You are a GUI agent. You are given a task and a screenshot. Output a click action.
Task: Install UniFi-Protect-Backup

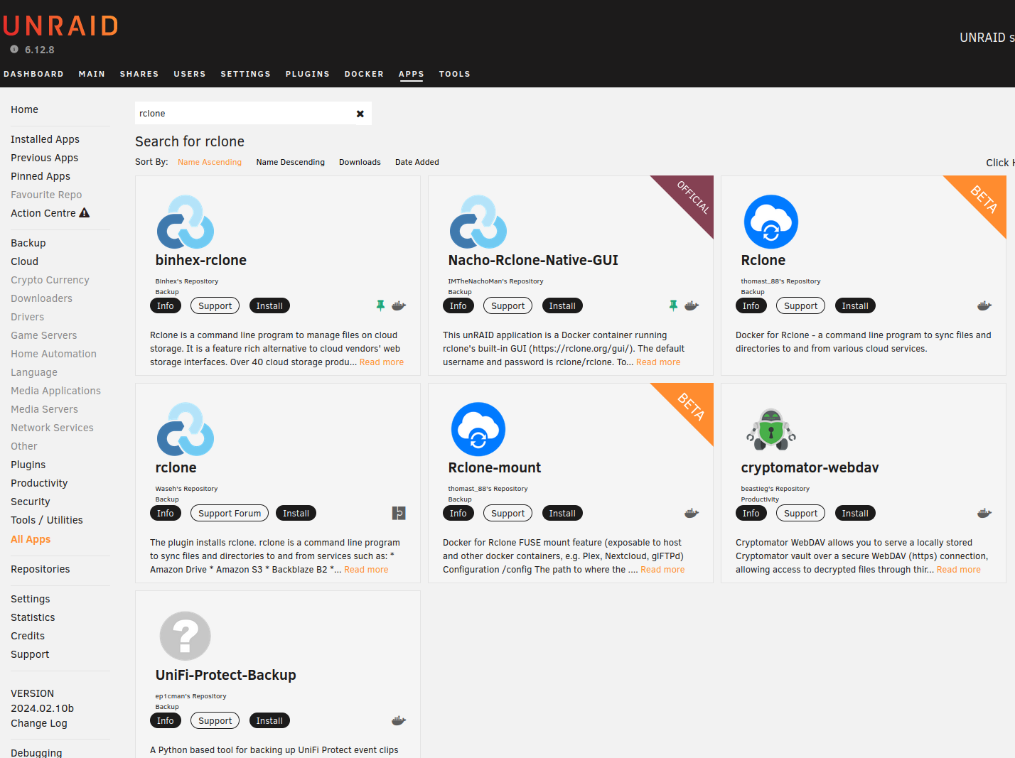269,720
